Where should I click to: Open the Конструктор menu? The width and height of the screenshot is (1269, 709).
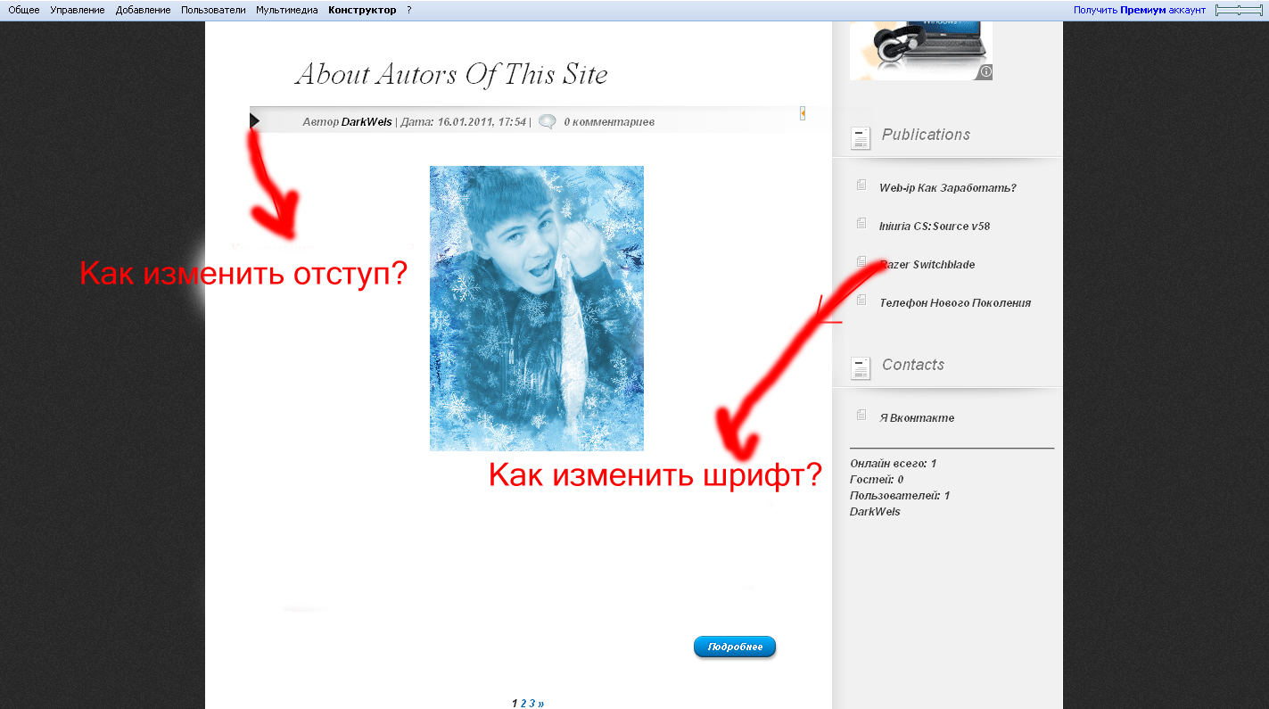pyautogui.click(x=362, y=10)
